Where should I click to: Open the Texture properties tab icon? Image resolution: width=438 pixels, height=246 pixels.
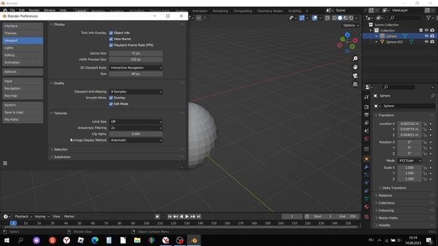pyautogui.click(x=367, y=217)
